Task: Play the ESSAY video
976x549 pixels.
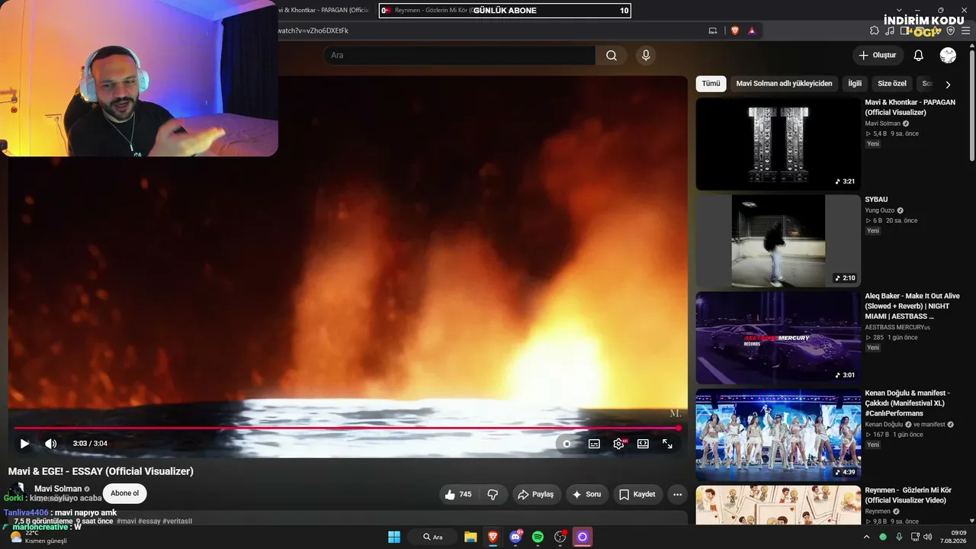Action: pos(24,444)
